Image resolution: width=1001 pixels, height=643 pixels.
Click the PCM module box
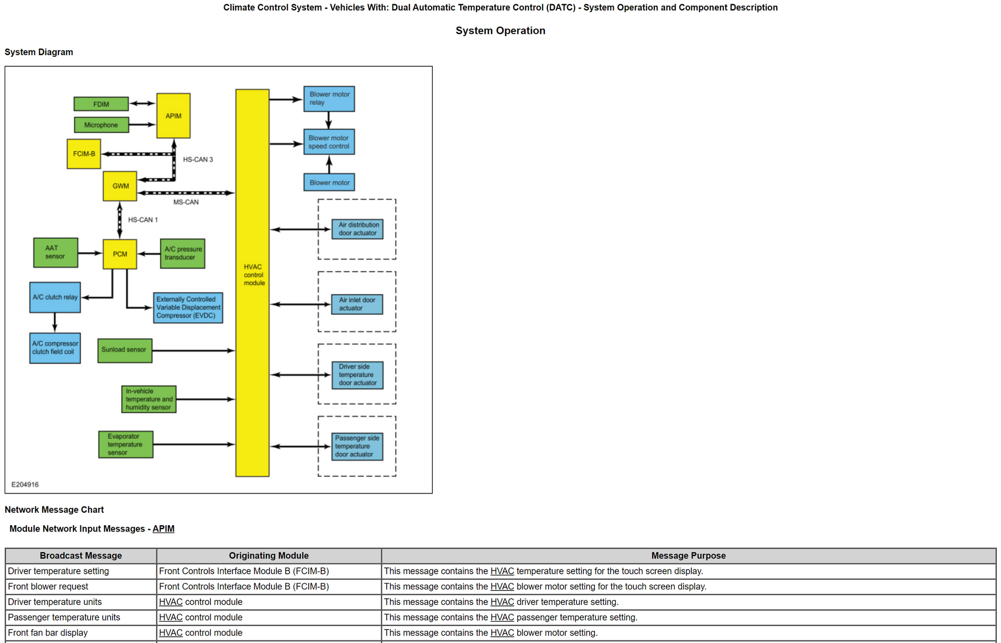(120, 254)
